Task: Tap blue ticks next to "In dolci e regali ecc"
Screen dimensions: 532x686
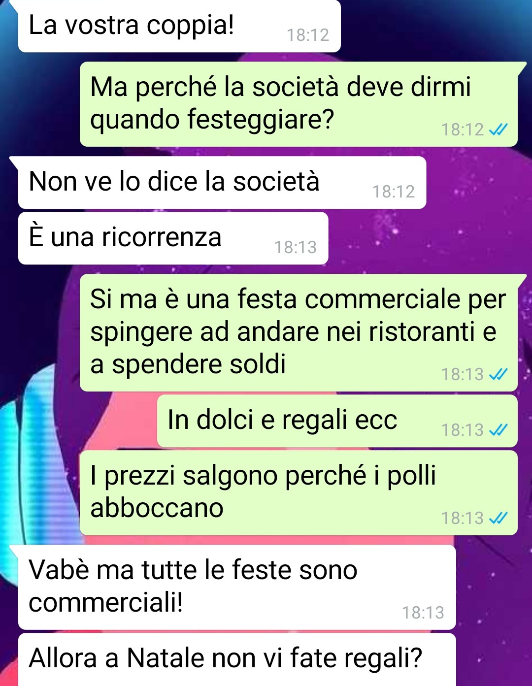Action: 498,430
